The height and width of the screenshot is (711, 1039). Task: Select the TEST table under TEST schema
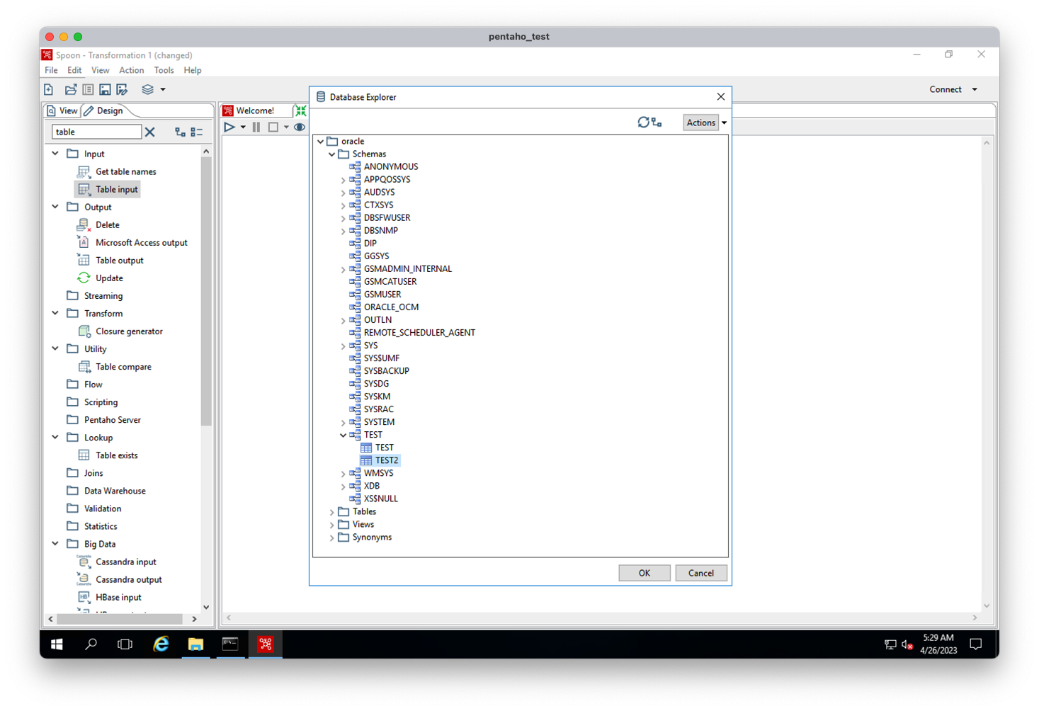[385, 448]
